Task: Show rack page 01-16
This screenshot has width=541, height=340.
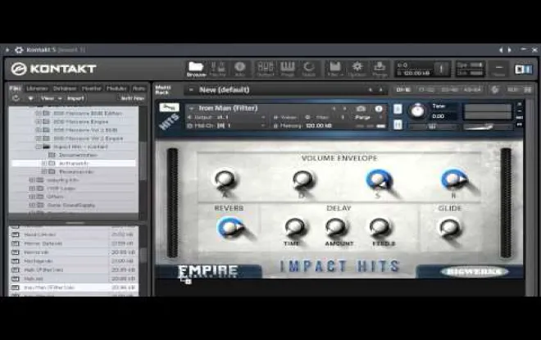Action: (403, 89)
